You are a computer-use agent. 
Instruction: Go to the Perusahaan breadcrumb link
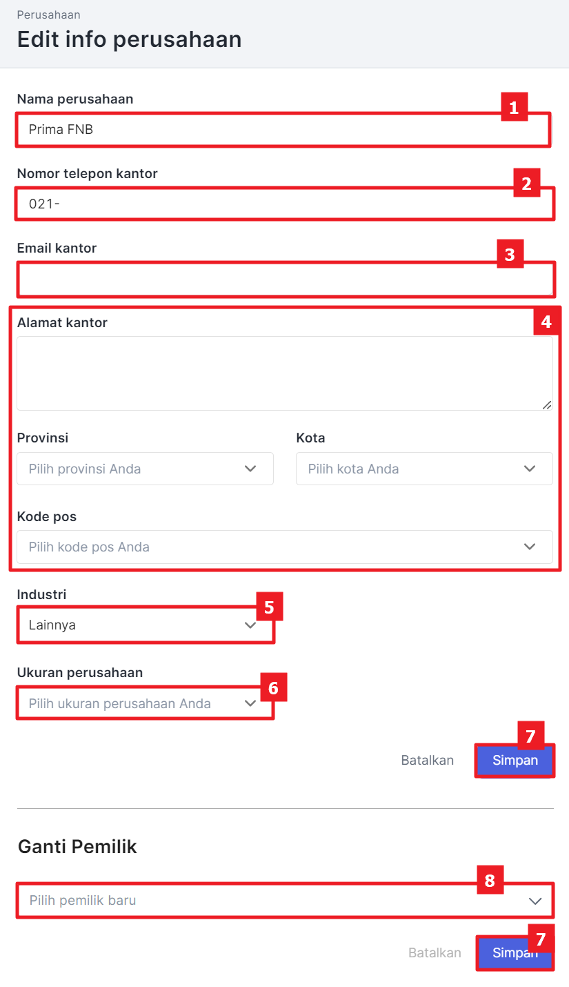pos(48,14)
